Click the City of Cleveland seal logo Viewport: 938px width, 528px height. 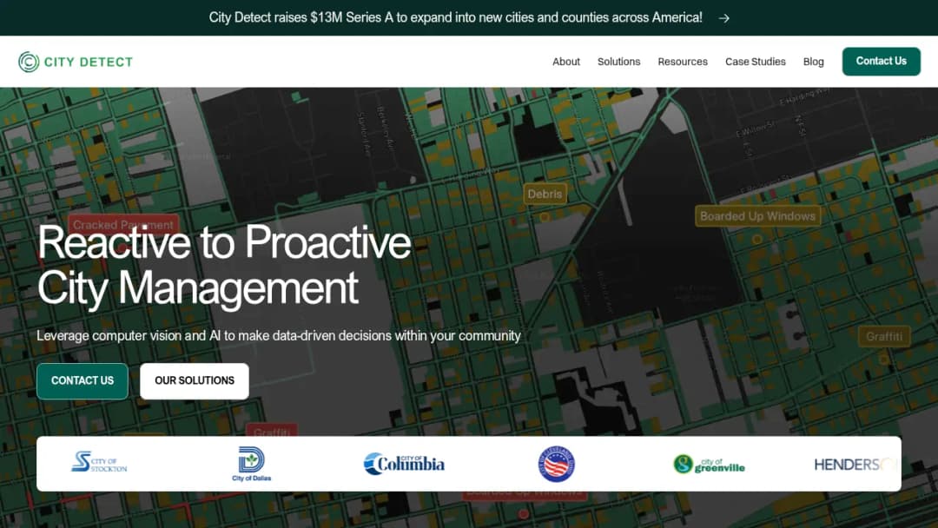557,464
